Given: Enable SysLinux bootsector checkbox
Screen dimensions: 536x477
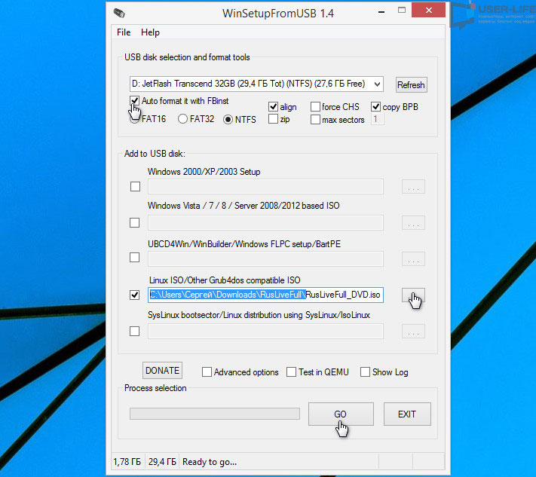Looking at the screenshot, I should [135, 331].
